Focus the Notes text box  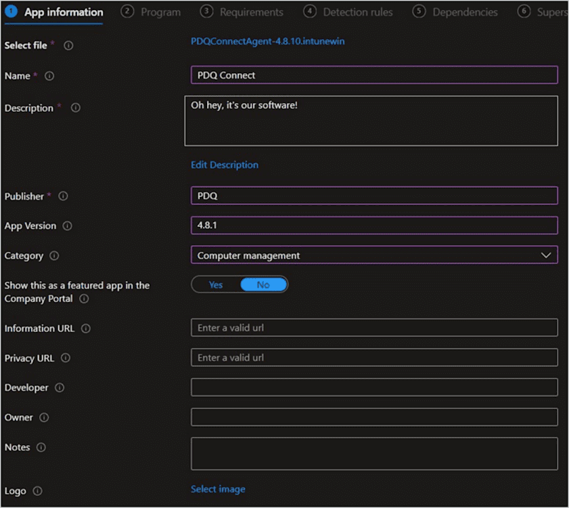(x=374, y=454)
